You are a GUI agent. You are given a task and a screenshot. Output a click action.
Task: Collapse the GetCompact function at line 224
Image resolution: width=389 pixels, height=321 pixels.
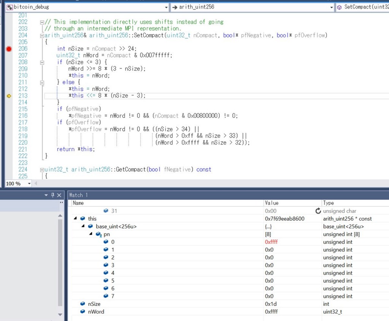pyautogui.click(x=42, y=170)
